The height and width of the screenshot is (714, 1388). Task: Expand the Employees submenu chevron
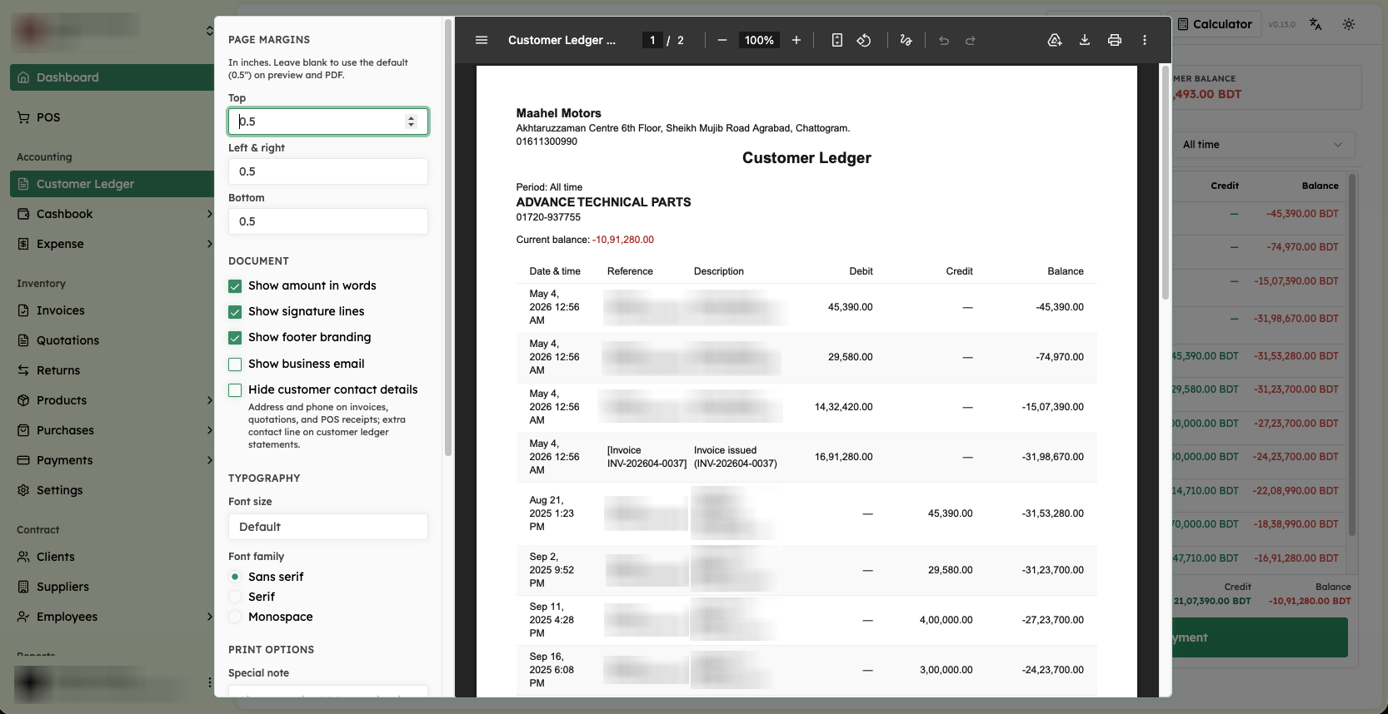click(x=209, y=617)
